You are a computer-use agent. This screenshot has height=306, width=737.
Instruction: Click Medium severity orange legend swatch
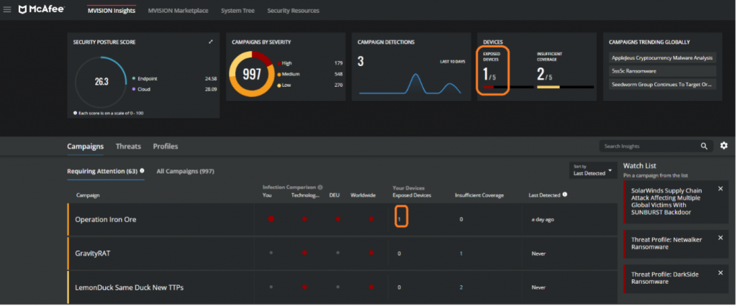[x=279, y=74]
